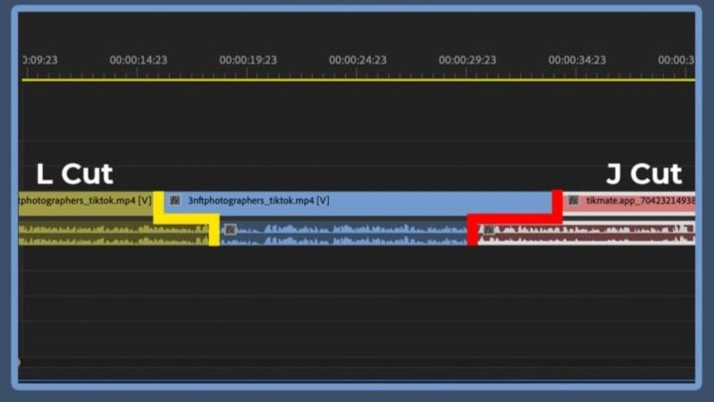Screen dimensions: 714x402
Task: Select the yellow photographers_tiktok.mp4 video clip
Action: (x=87, y=202)
